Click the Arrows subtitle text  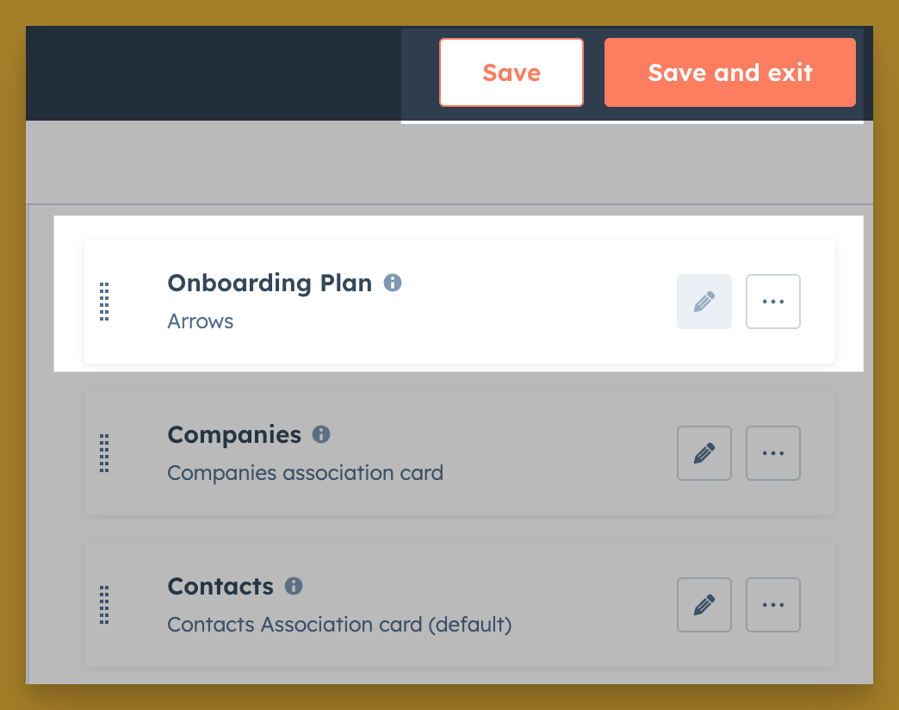click(x=201, y=321)
